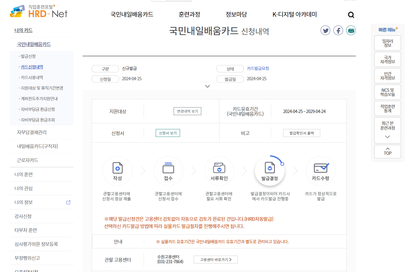Share the page on Facebook
The width and height of the screenshot is (408, 272).
pos(338,30)
